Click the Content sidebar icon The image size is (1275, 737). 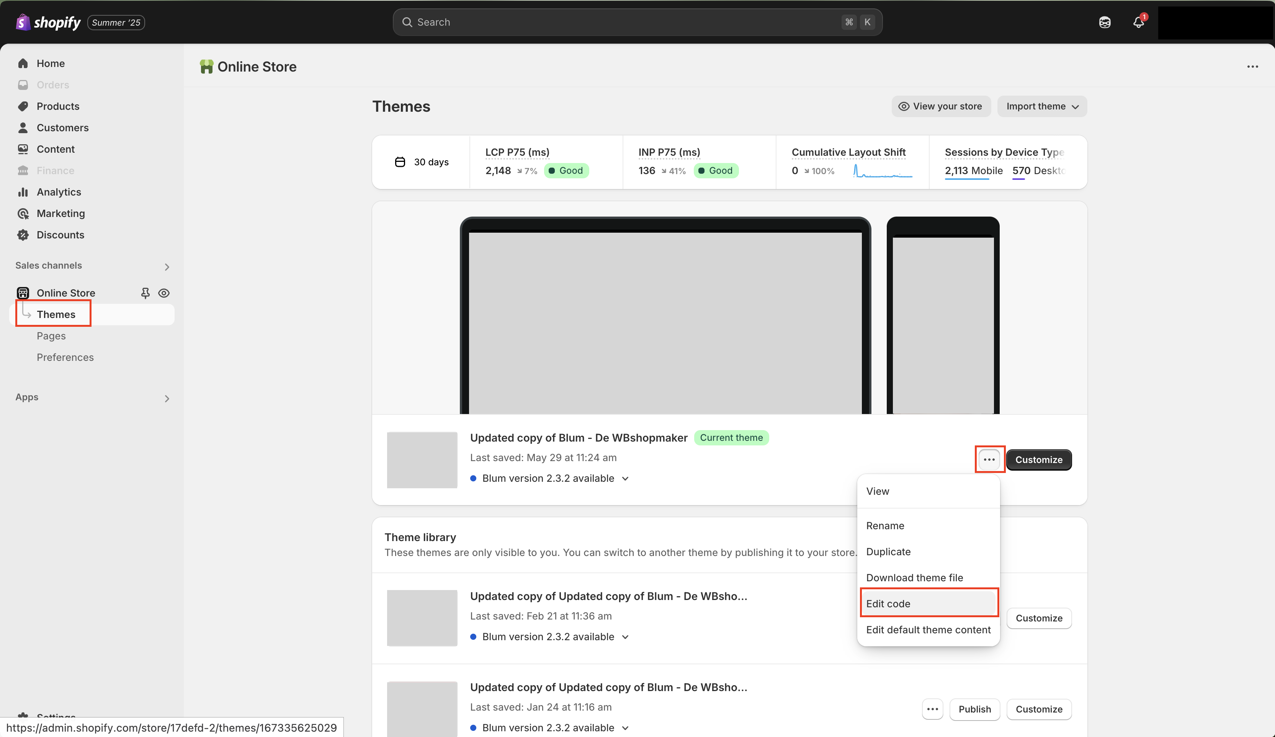click(23, 149)
